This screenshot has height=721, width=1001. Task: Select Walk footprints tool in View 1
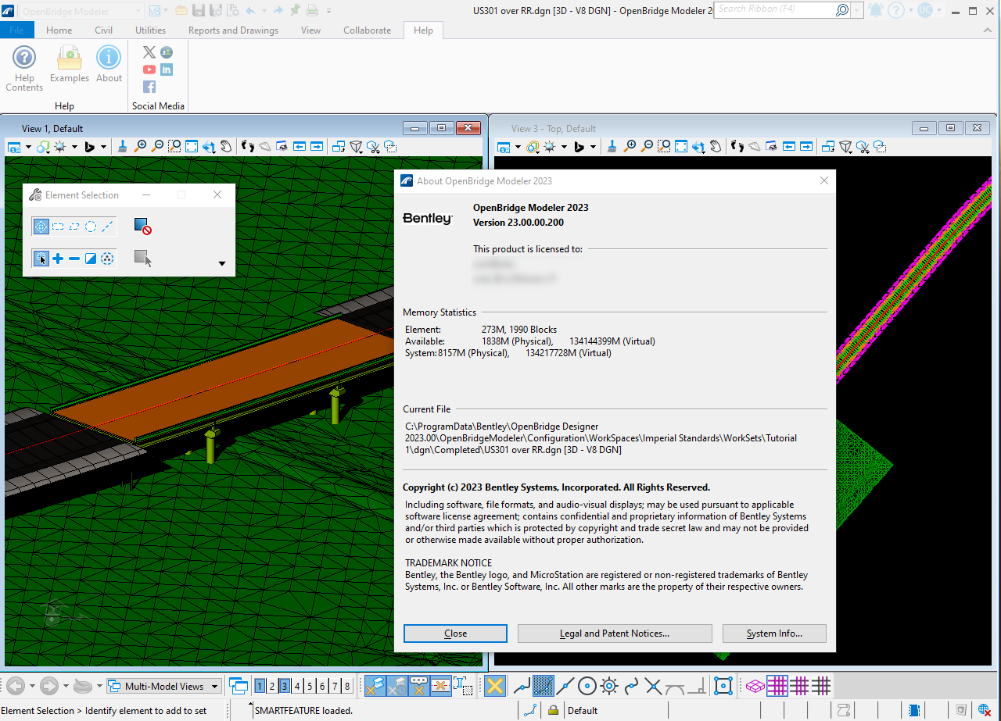(x=248, y=146)
